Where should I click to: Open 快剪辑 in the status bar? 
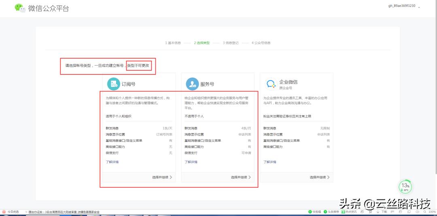315,212
